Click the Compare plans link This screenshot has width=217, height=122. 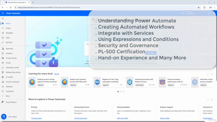36,118
